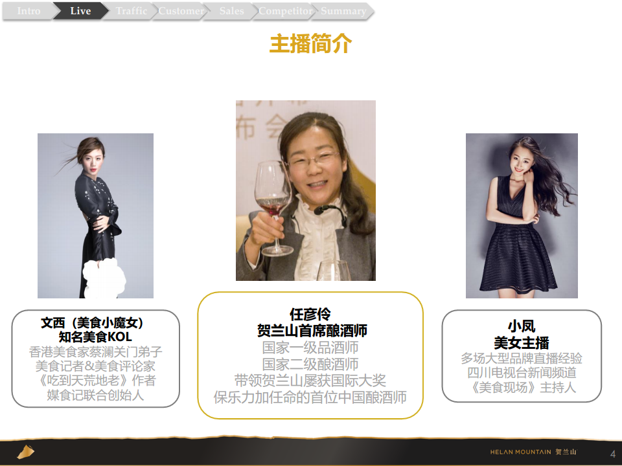Open the Traffic section tab

[x=132, y=11]
